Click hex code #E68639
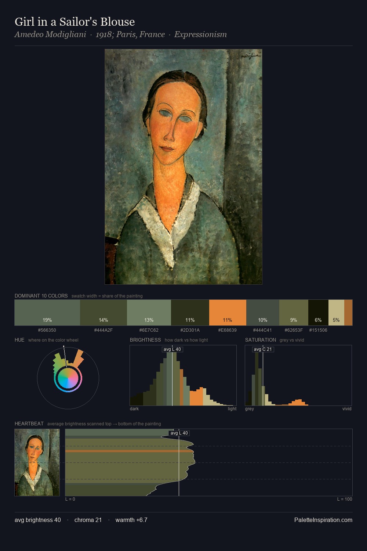Image resolution: width=367 pixels, height=551 pixels. pos(228,330)
